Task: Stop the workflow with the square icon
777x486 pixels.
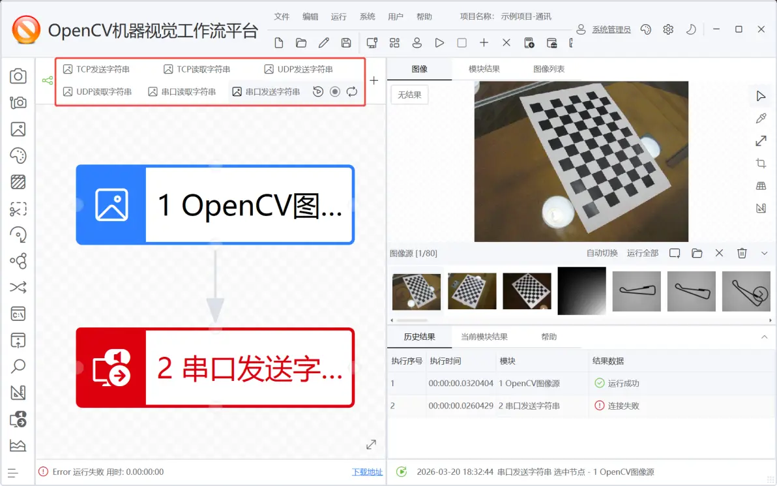Action: [x=462, y=43]
